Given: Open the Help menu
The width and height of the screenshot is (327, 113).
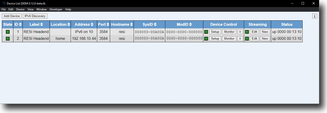Looking at the screenshot, I should (x=68, y=9).
